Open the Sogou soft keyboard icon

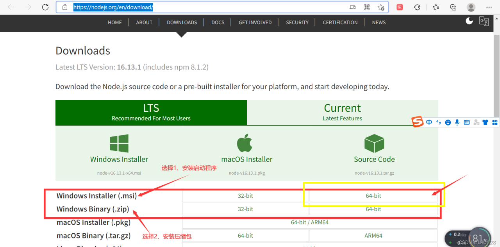(x=466, y=122)
